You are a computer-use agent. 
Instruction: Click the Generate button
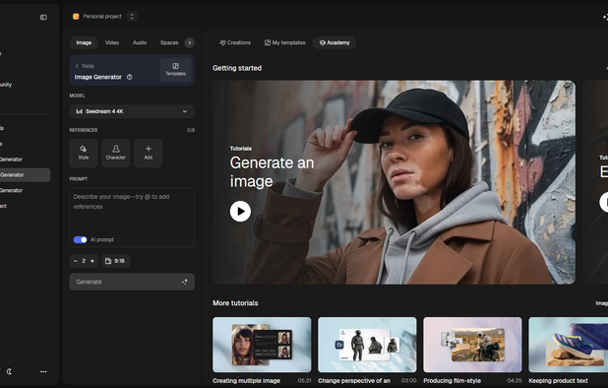pyautogui.click(x=132, y=282)
